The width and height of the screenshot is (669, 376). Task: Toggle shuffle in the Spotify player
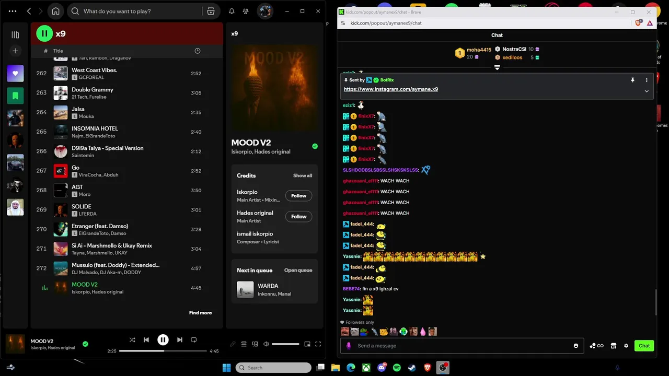point(132,340)
